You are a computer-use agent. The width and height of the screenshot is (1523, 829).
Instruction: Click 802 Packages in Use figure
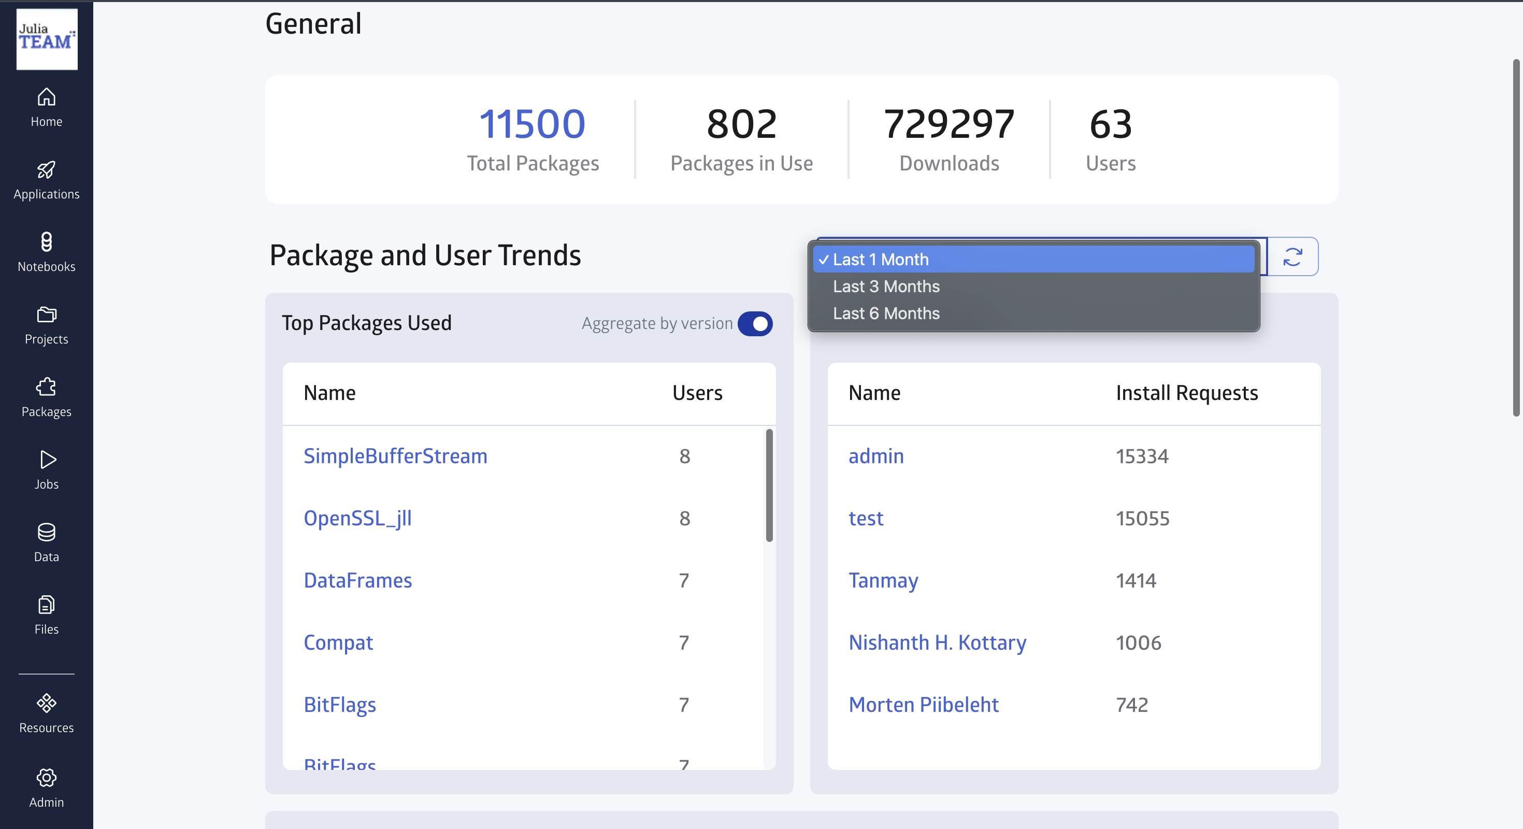[x=741, y=124]
